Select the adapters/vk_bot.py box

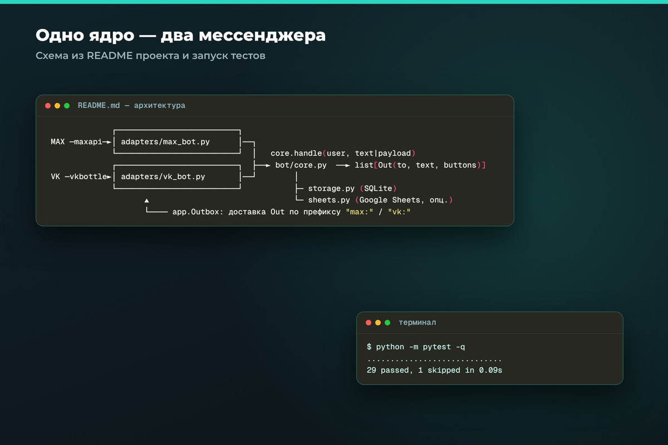[177, 177]
